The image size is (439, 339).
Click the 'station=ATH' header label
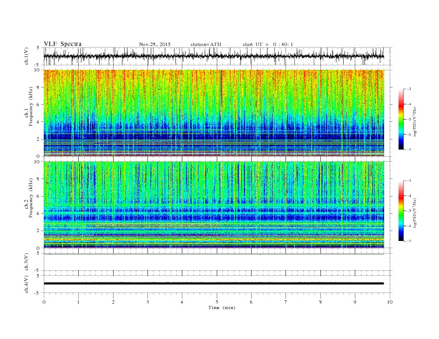[x=206, y=44]
